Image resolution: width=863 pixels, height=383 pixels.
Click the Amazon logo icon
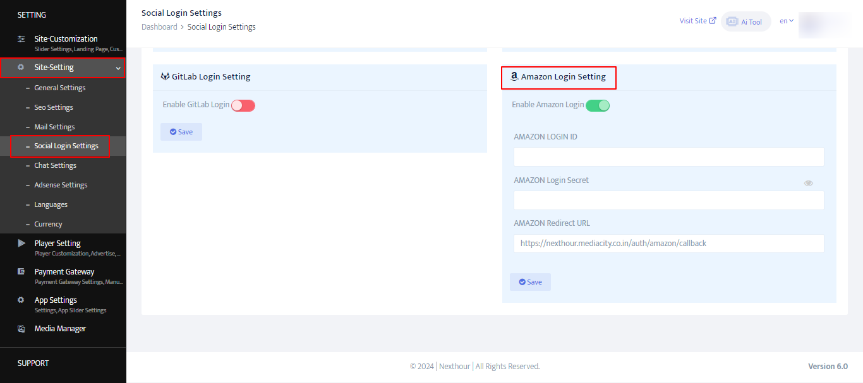point(514,77)
